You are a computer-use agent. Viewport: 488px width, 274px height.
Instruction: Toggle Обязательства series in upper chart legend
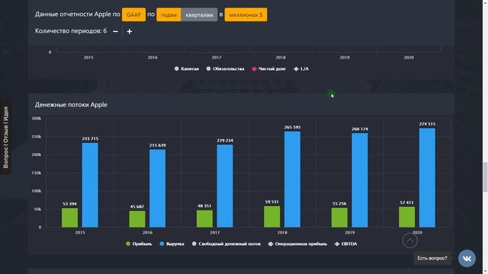click(226, 68)
